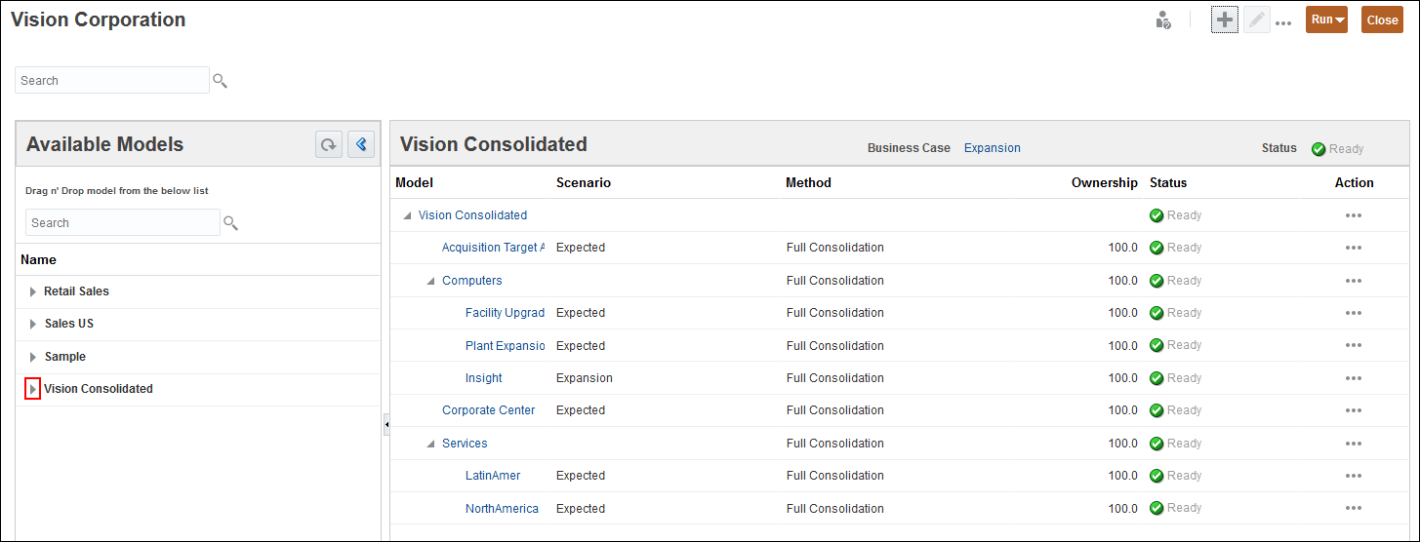Select Vision Consolidated in Available Models list
Viewport: 1420px width, 542px height.
(x=99, y=389)
